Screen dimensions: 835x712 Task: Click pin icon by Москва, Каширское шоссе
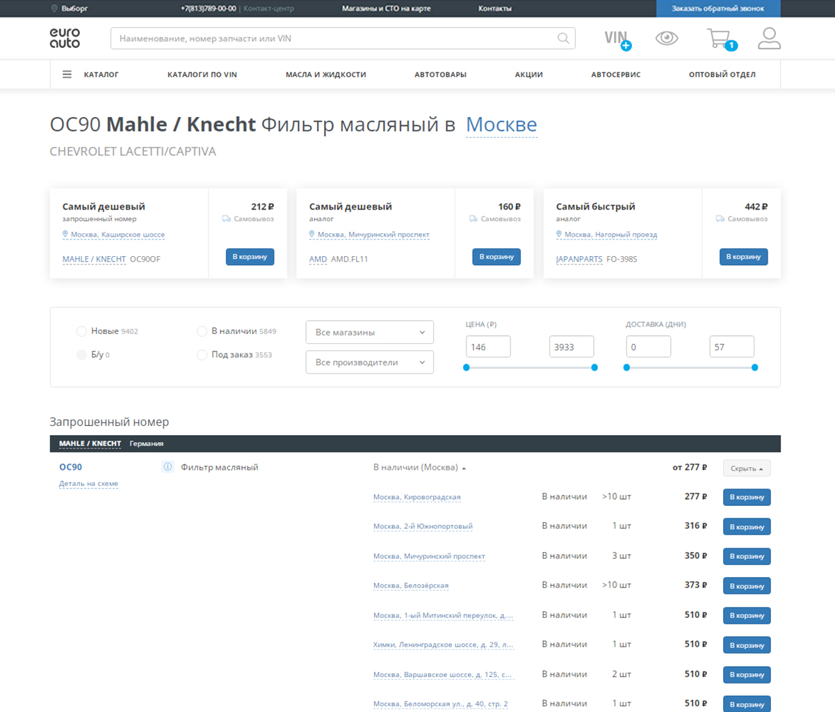pos(65,235)
